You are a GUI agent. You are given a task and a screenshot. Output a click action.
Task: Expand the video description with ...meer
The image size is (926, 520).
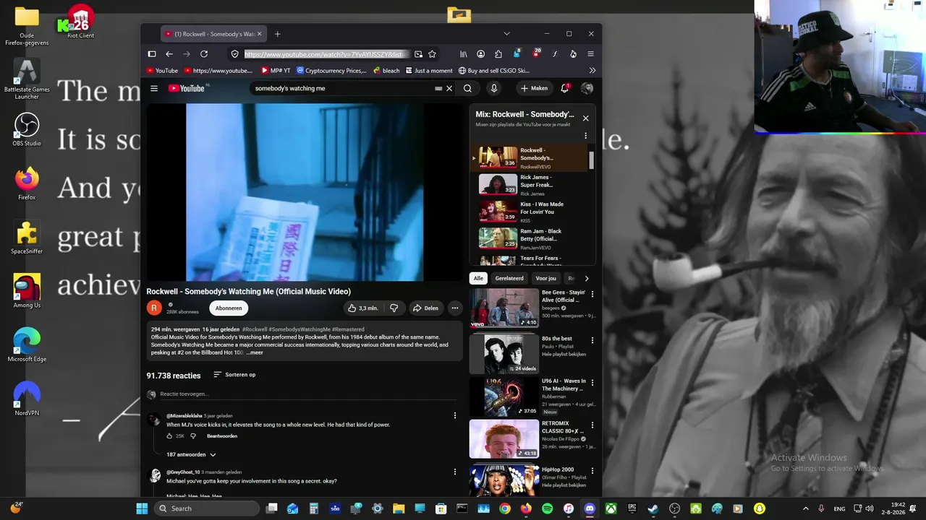(x=255, y=352)
